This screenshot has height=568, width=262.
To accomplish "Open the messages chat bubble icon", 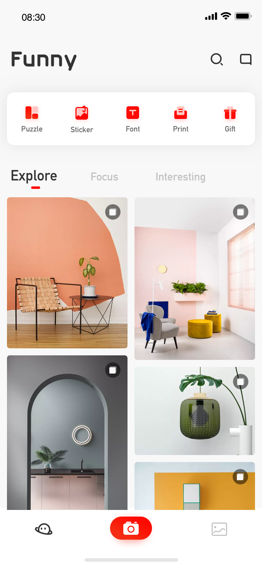I will pyautogui.click(x=246, y=59).
